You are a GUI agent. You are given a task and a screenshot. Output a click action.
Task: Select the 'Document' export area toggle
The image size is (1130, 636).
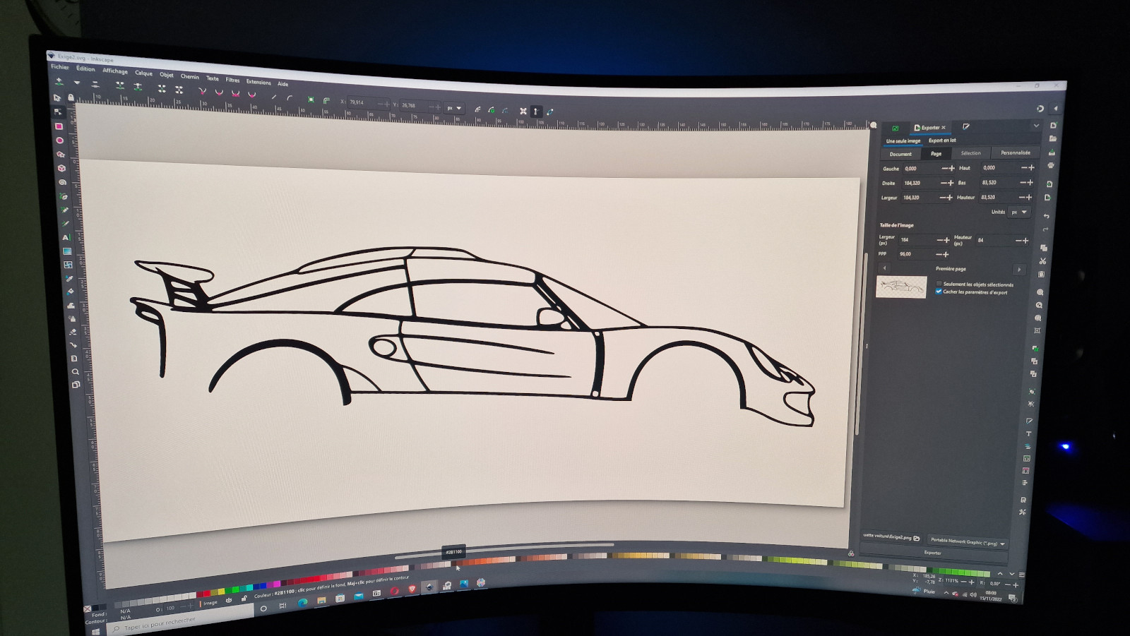tap(900, 154)
